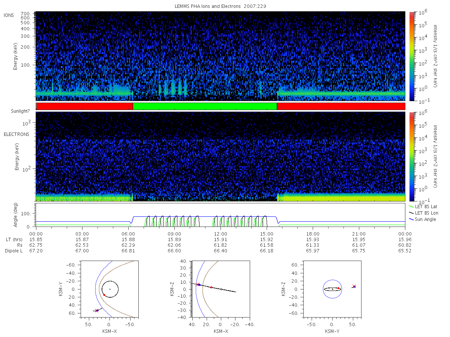The width and height of the screenshot is (450, 337).
Task: Click the green LET BS Lat legend line
Action: (x=411, y=206)
